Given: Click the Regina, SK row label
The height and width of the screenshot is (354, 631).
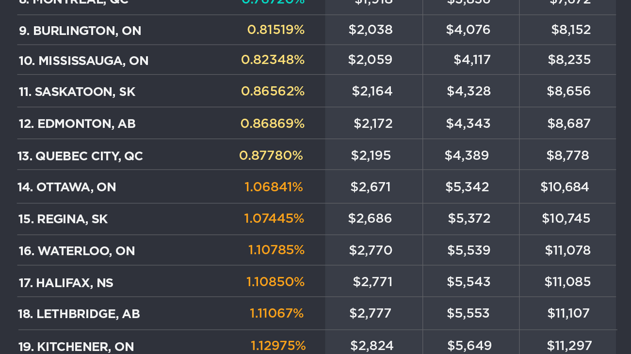Looking at the screenshot, I should (x=63, y=219).
